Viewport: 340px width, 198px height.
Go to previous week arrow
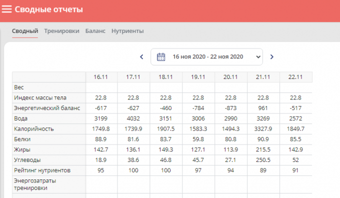point(141,57)
